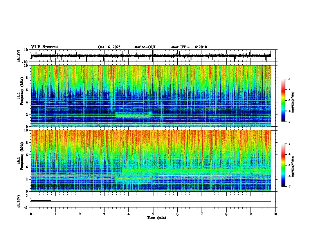The width and height of the screenshot is (310, 240).
Task: Click the "ch.3(V)" axis label
Action: tap(19, 202)
